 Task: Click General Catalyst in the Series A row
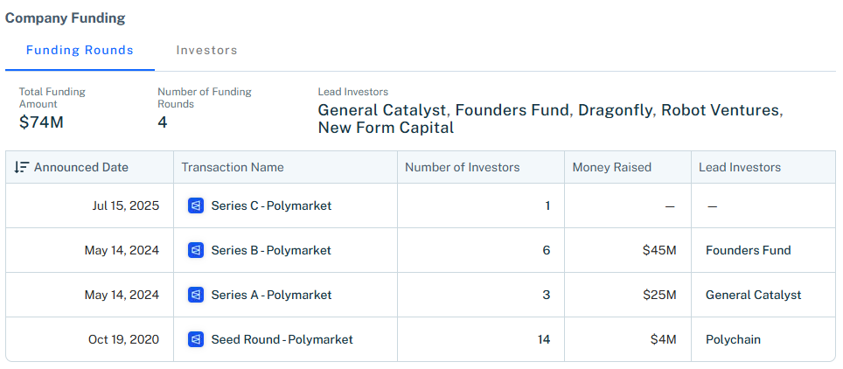[x=753, y=296]
